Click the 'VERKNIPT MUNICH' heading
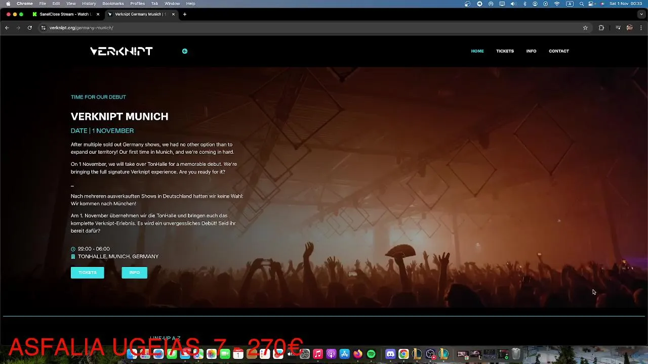 [x=119, y=116]
